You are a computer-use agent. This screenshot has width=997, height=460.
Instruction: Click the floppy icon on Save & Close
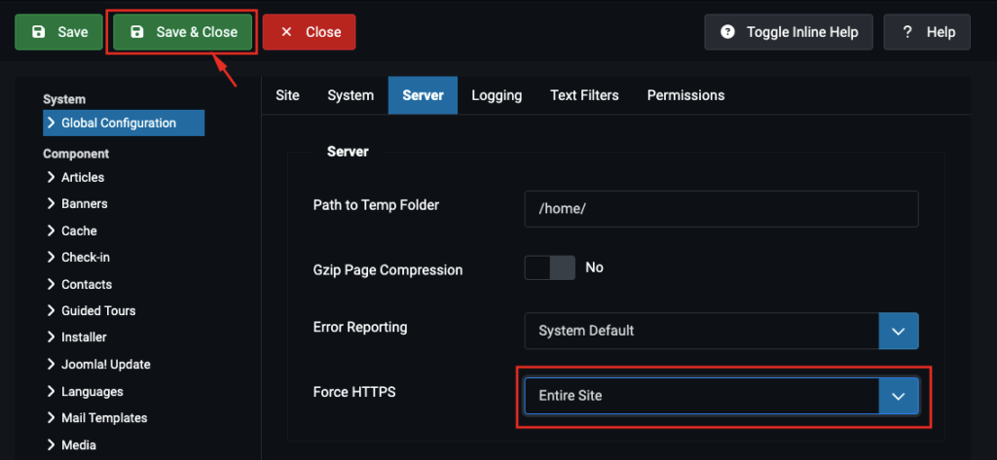136,32
